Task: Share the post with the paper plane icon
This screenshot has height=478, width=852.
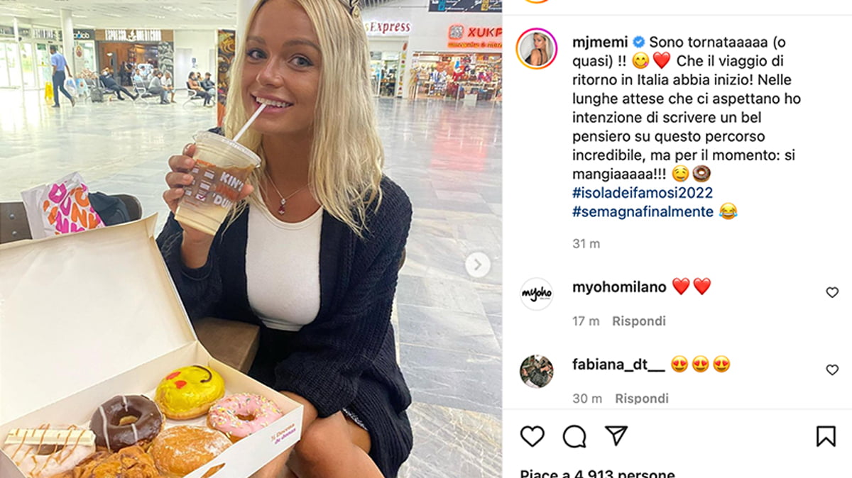Action: (616, 436)
